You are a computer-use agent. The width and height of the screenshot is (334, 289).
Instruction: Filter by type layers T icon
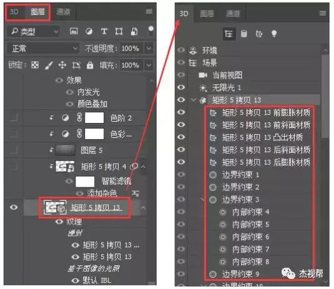point(104,31)
